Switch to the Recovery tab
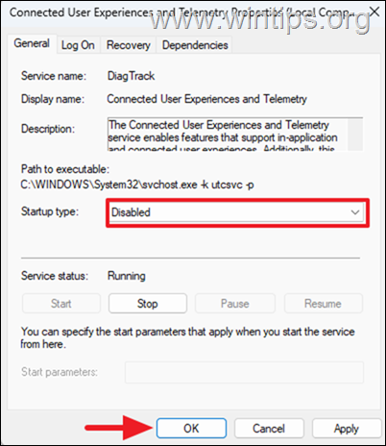Viewport: 386px width, 446px height. pos(129,45)
